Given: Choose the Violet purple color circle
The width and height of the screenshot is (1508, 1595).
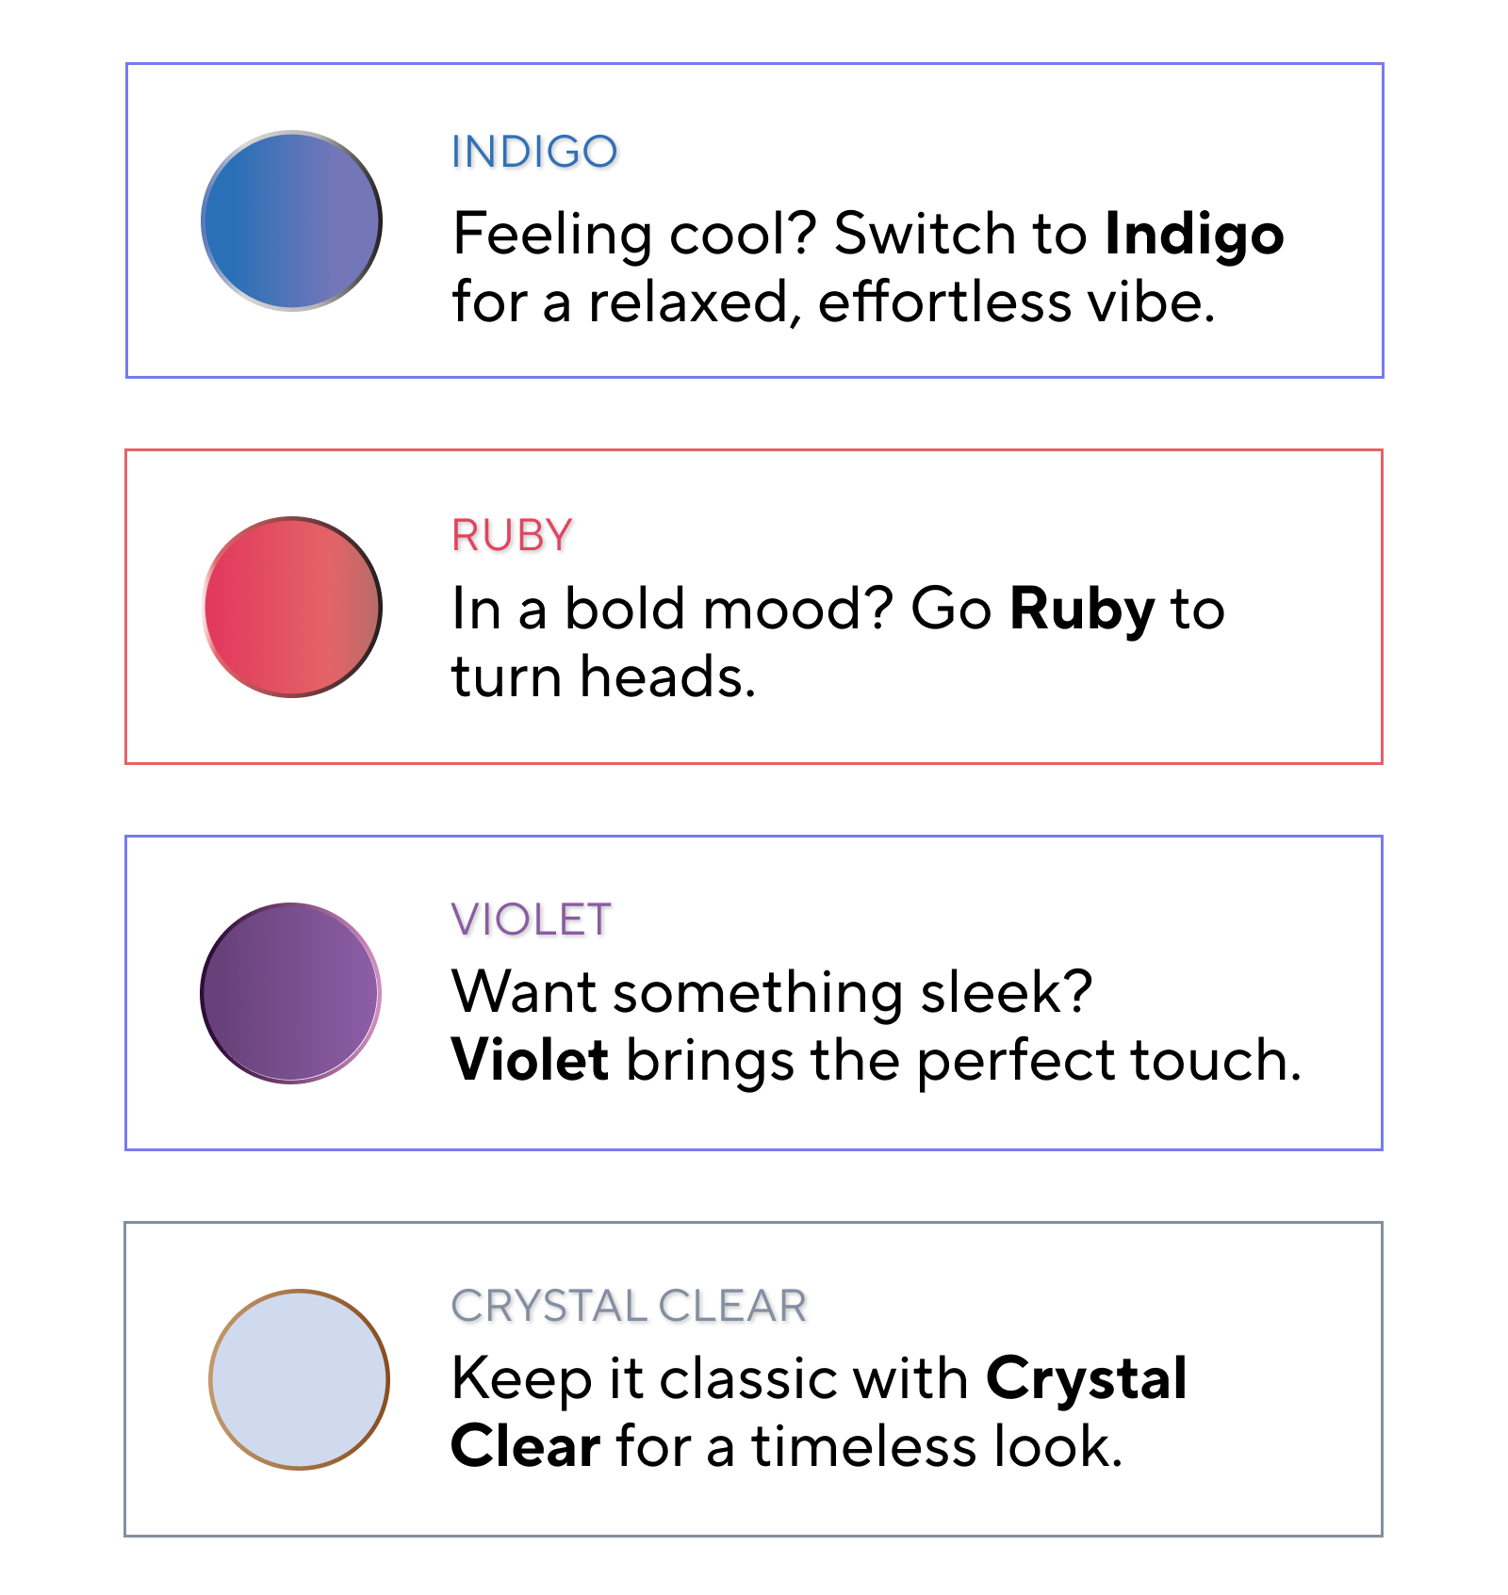Looking at the screenshot, I should (291, 993).
